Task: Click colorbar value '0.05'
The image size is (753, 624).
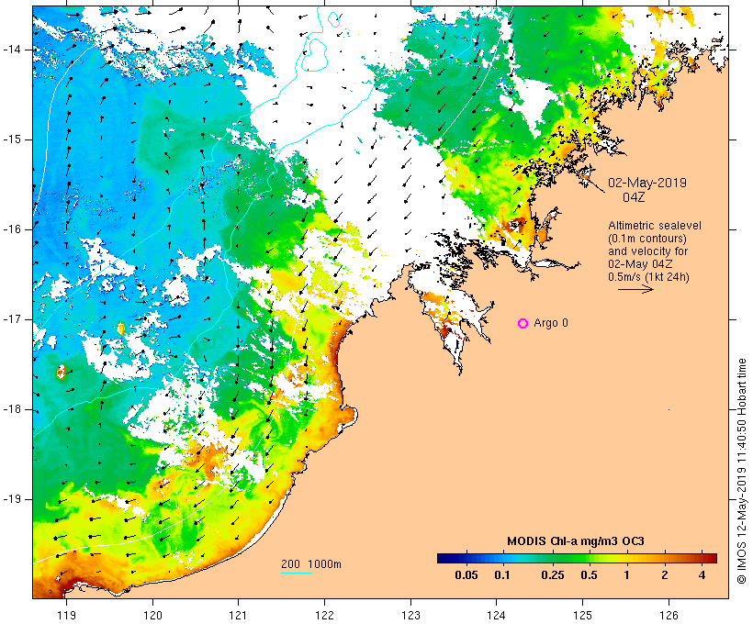Action: (466, 575)
